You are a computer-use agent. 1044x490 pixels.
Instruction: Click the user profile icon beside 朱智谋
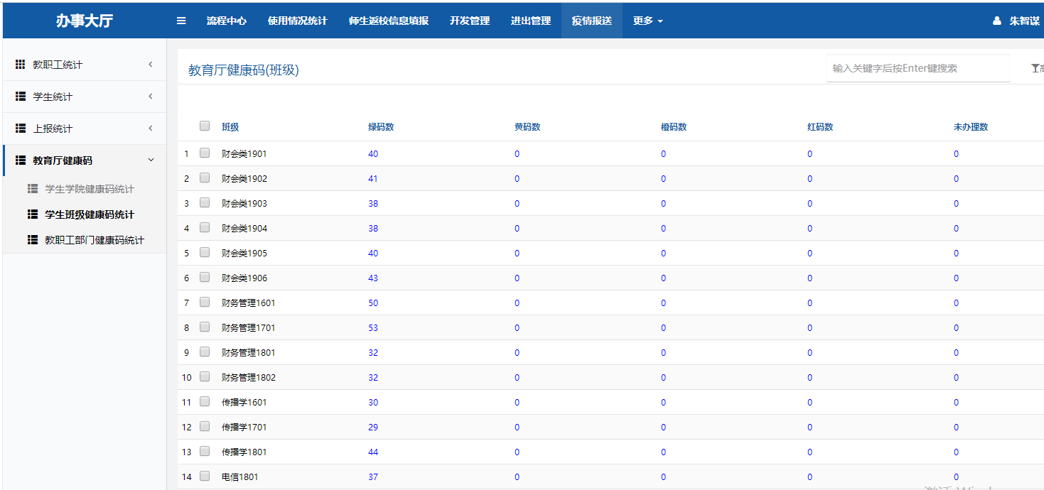(x=997, y=21)
